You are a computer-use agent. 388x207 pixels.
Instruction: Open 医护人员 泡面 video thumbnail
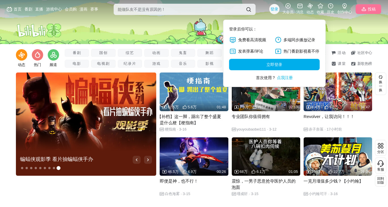pyautogui.click(x=266, y=156)
